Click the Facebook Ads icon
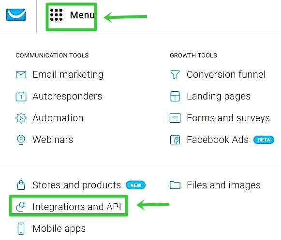281x240 pixels. pyautogui.click(x=175, y=140)
